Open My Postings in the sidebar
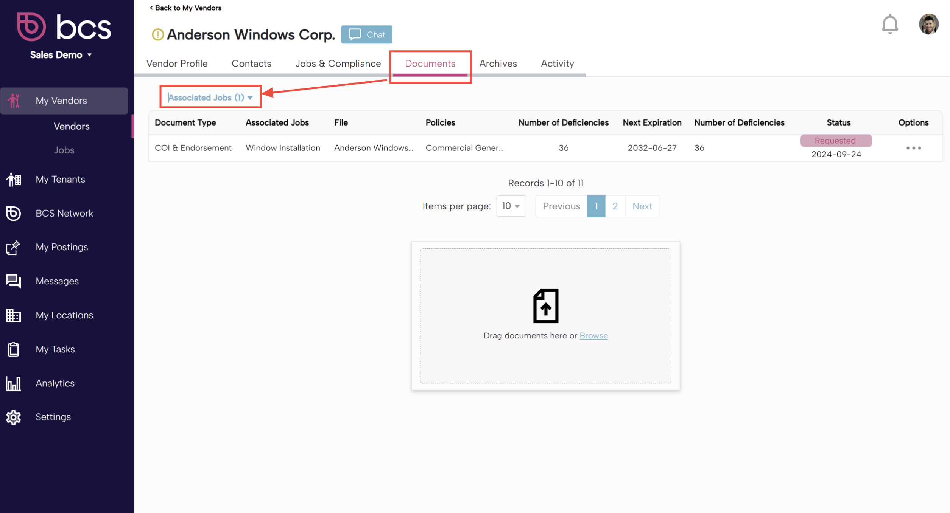 coord(62,247)
